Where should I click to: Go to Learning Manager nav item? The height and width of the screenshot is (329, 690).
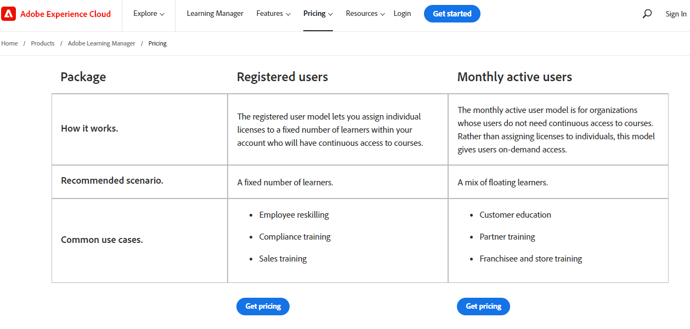click(215, 14)
